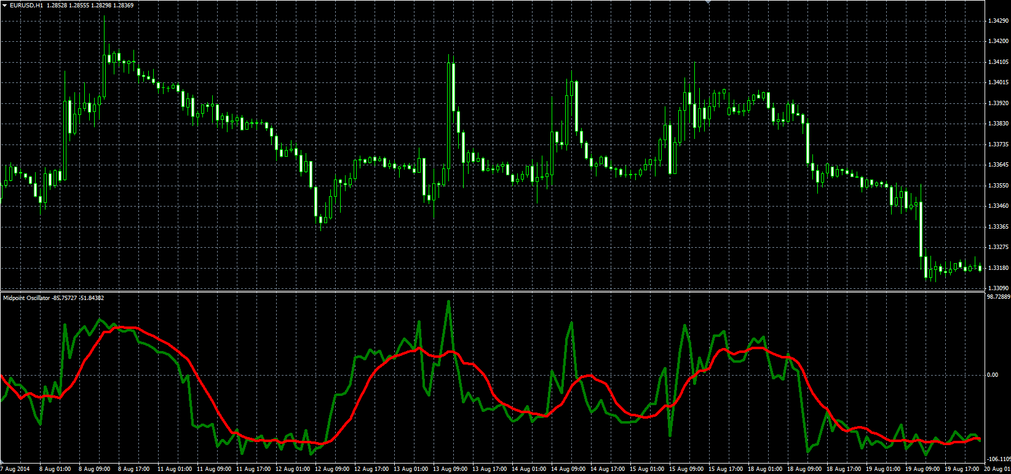Click the 1.33830 price axis label
The width and height of the screenshot is (1011, 474).
[x=998, y=124]
